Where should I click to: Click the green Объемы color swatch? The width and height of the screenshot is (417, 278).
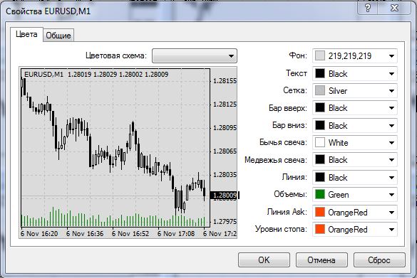coord(320,194)
